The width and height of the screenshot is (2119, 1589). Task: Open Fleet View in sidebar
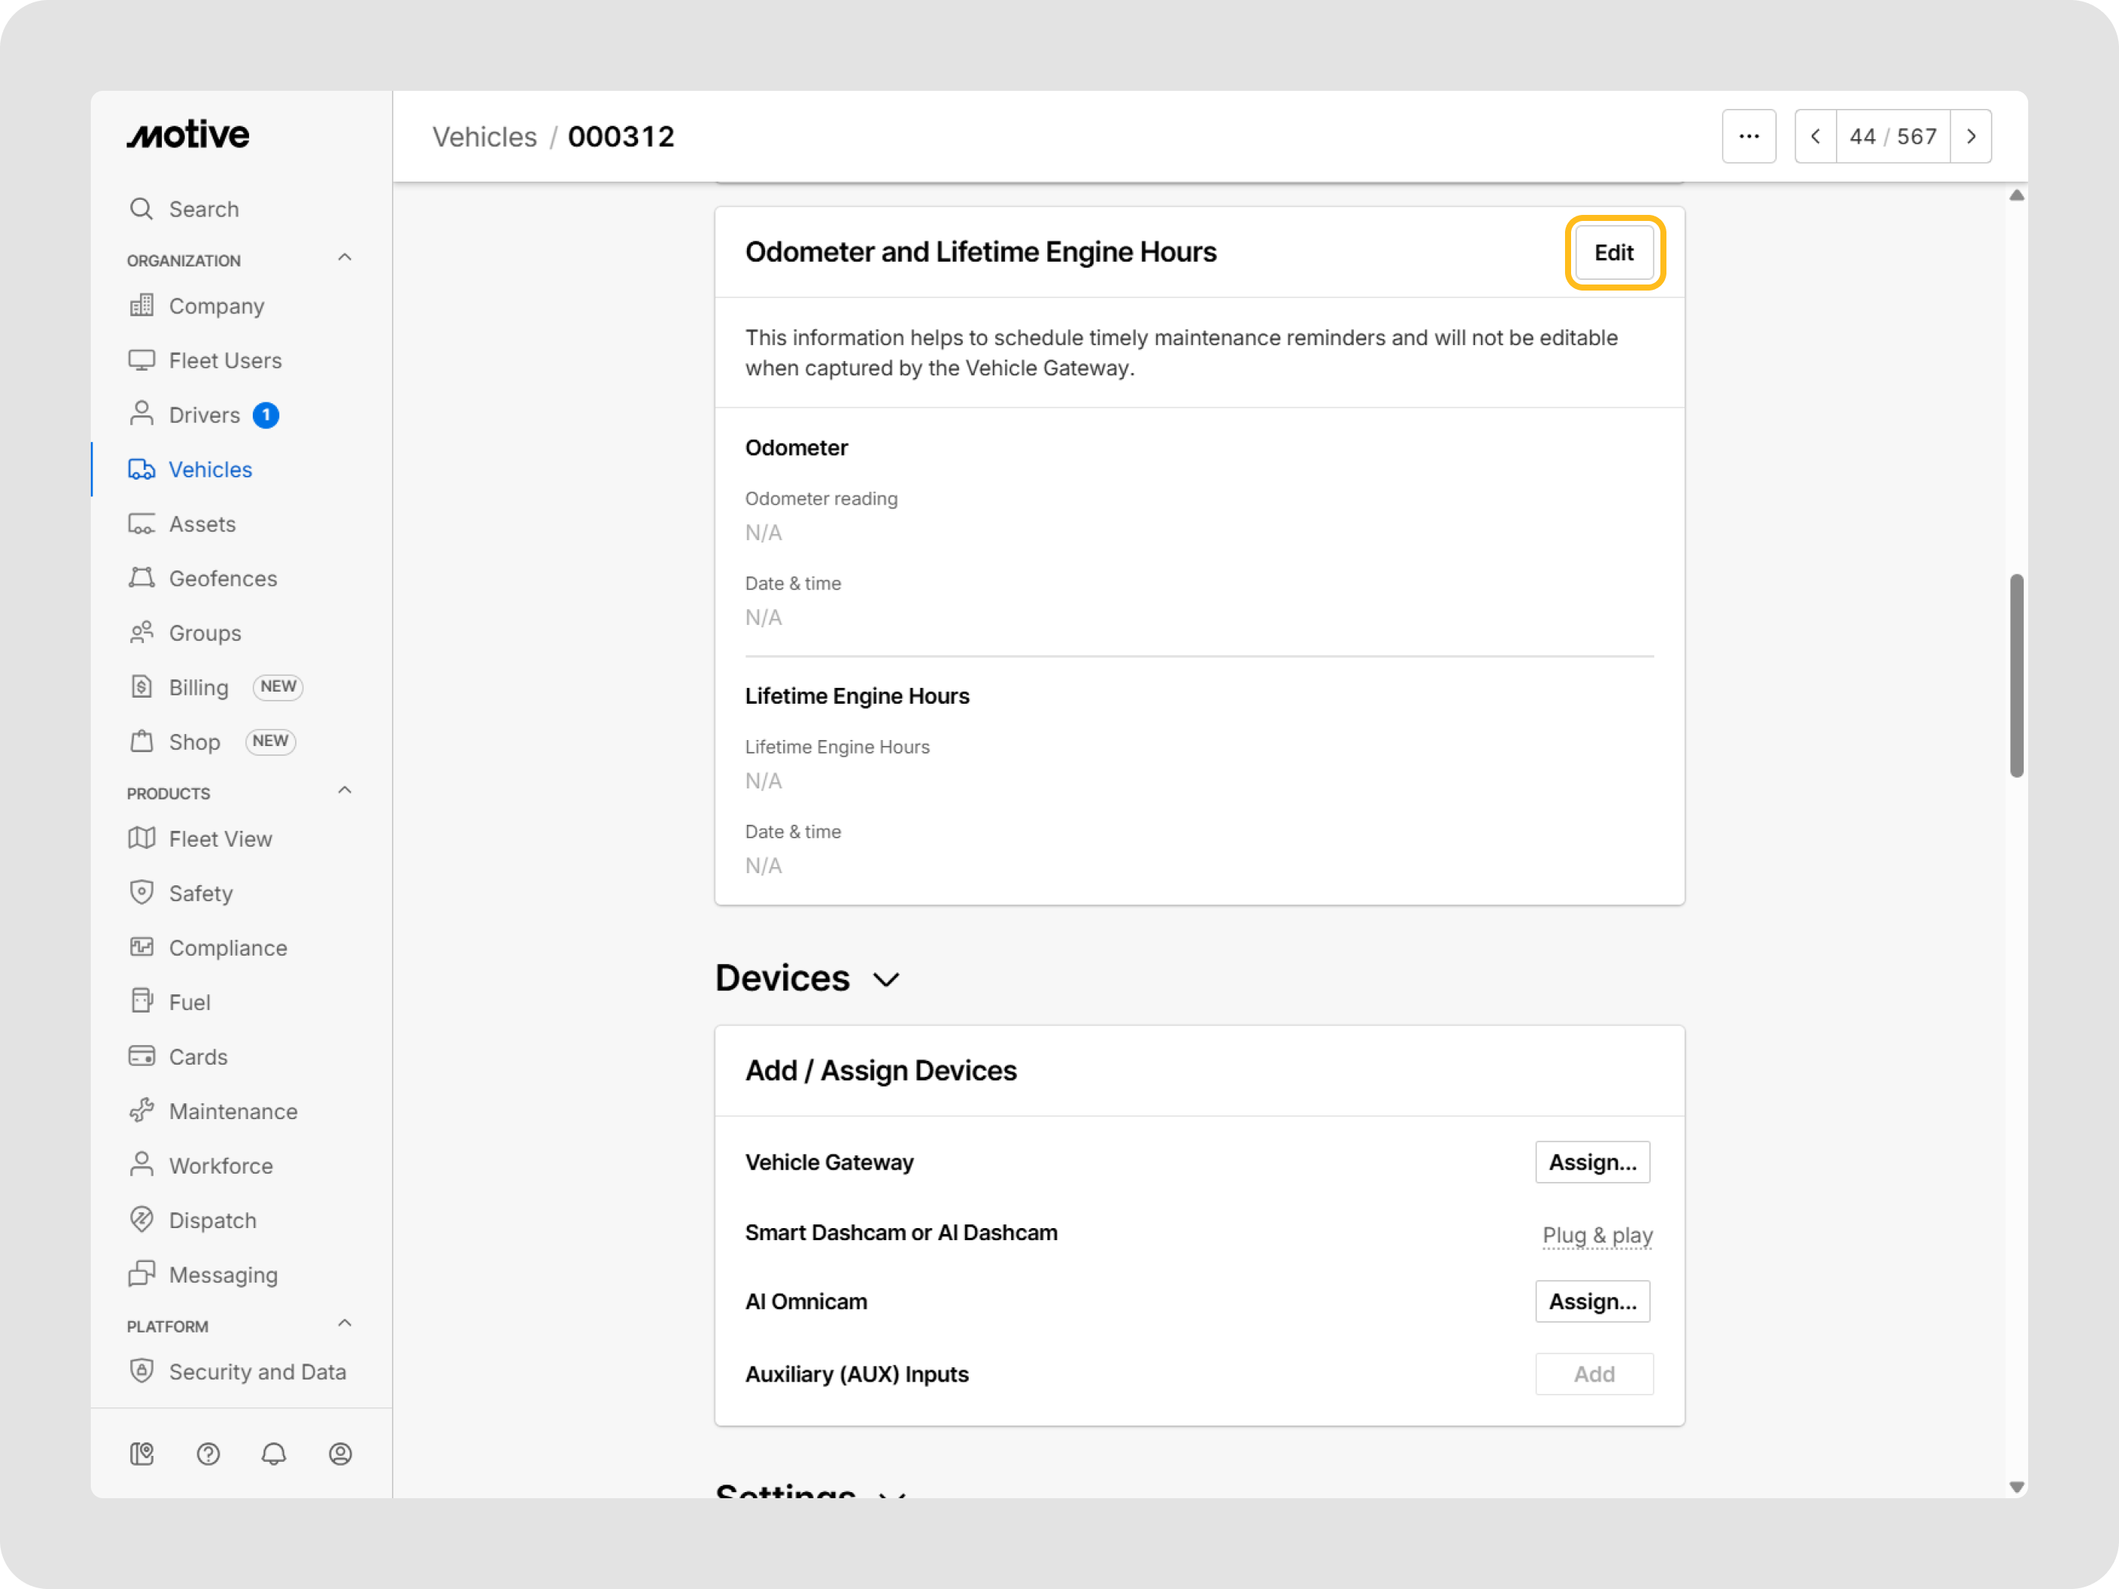coord(220,839)
